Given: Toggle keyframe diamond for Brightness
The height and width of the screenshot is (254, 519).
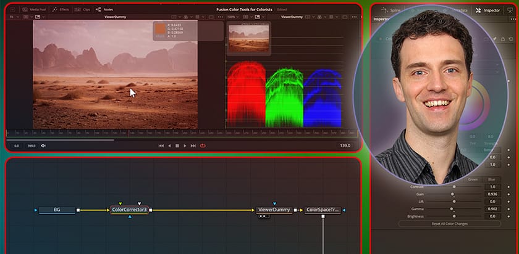Looking at the screenshot, I should point(508,216).
